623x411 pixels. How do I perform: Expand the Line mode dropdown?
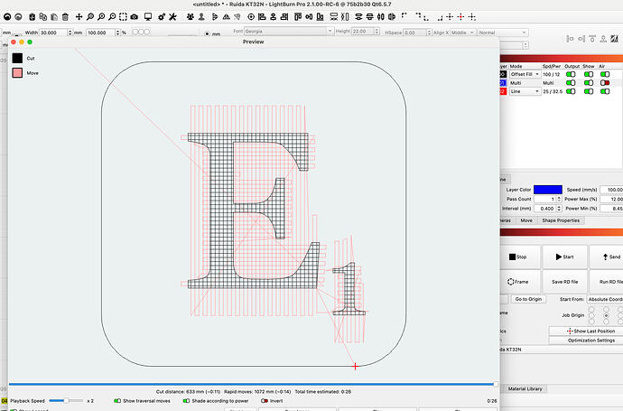point(525,90)
